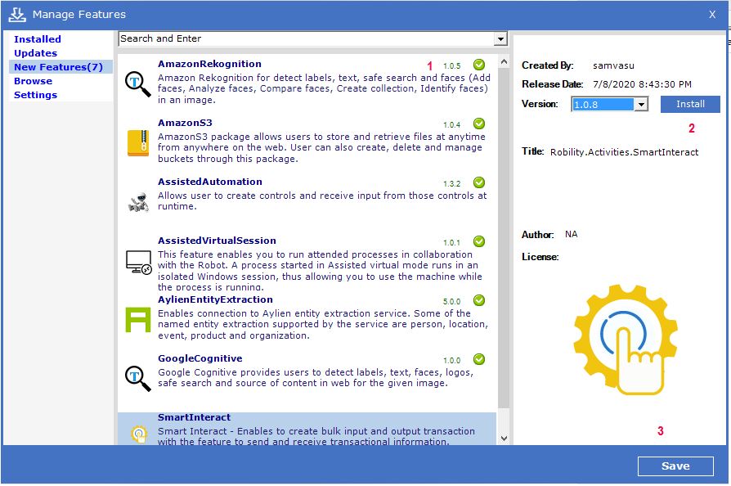Open the Version 1.0.8 dropdown
The height and width of the screenshot is (486, 731).
coord(641,105)
